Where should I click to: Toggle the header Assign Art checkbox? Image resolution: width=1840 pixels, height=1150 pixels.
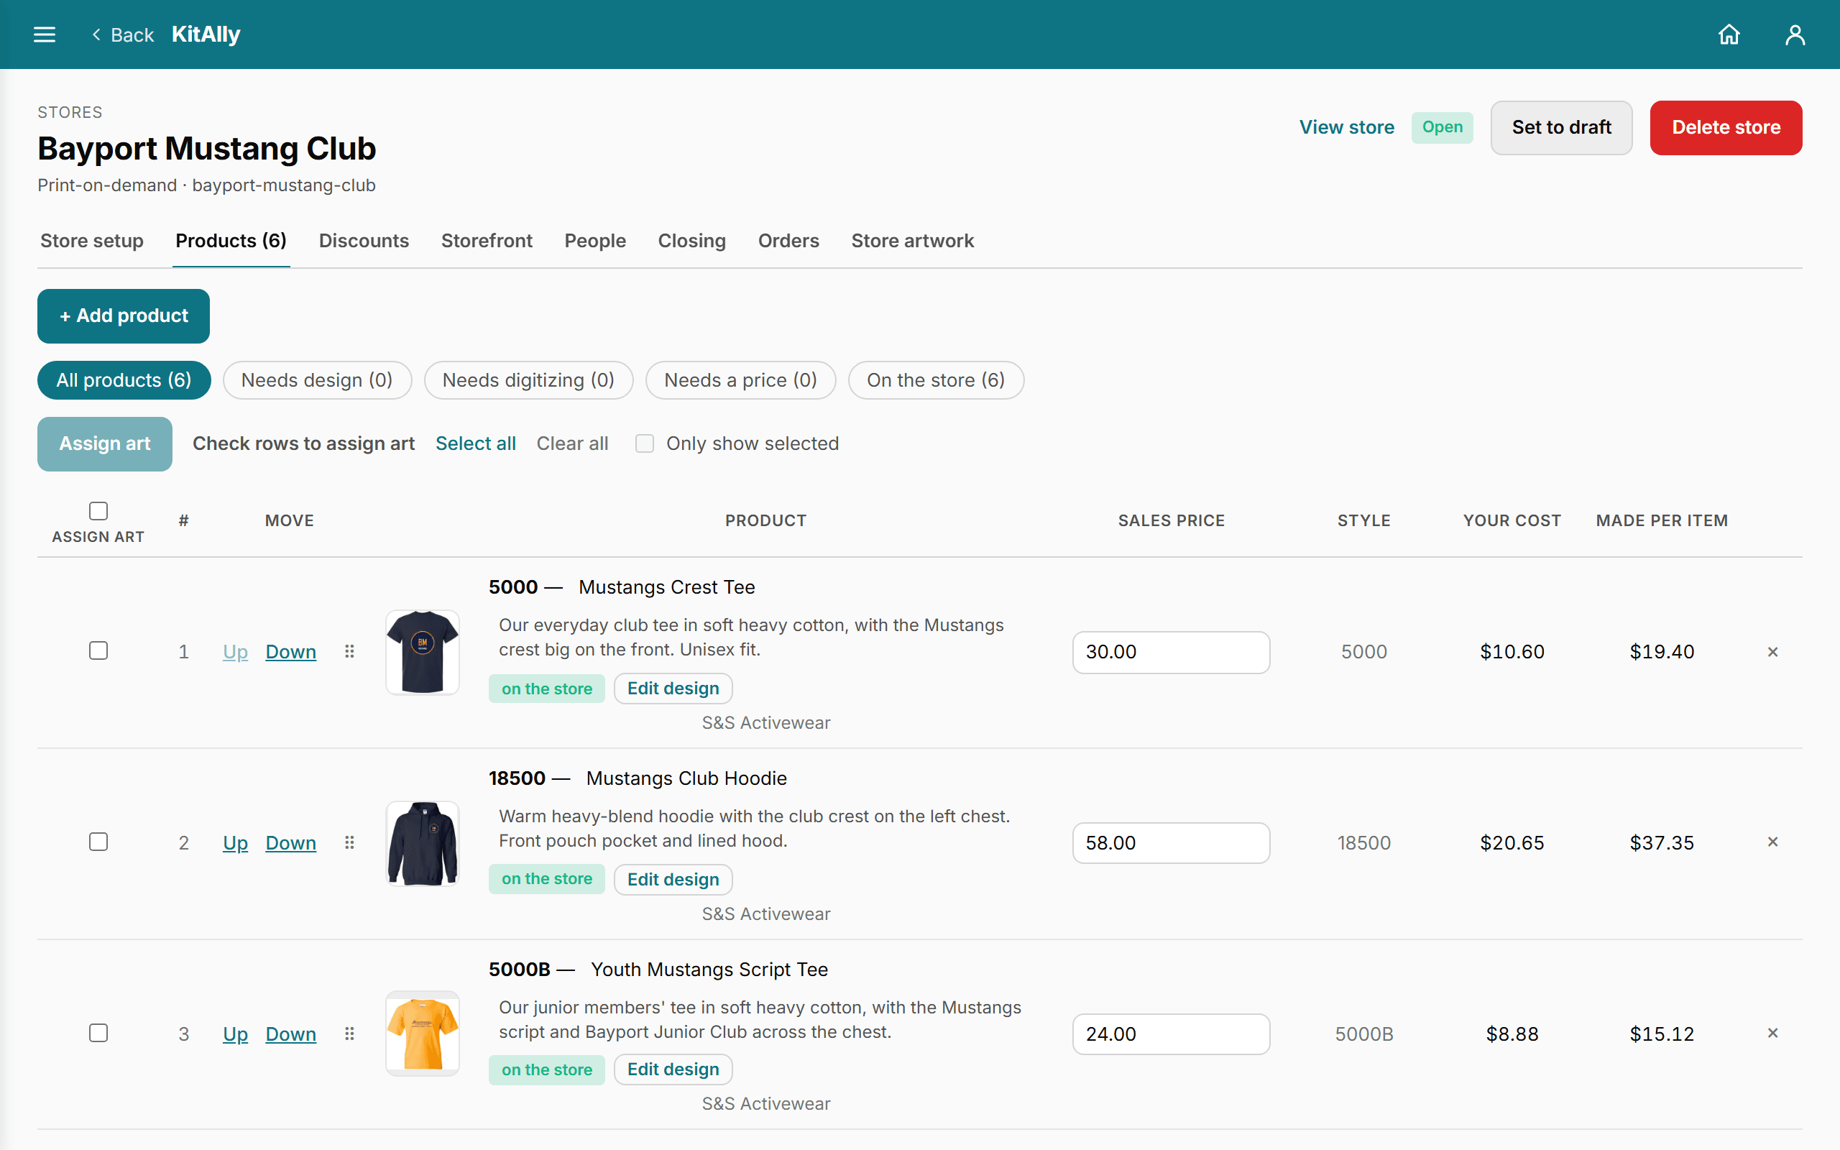98,510
